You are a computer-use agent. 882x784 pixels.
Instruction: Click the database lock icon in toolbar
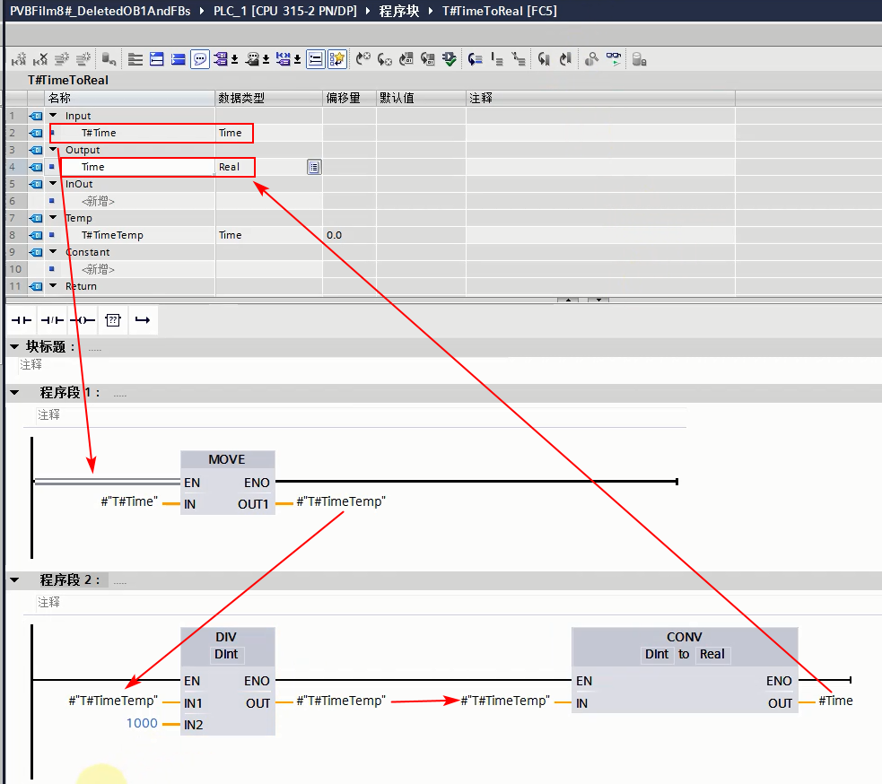(639, 59)
